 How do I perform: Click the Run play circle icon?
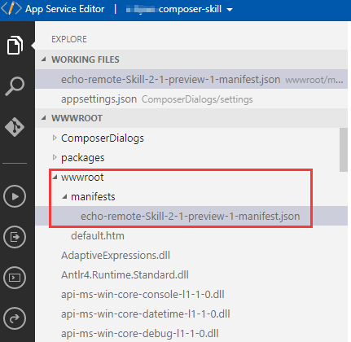point(15,196)
